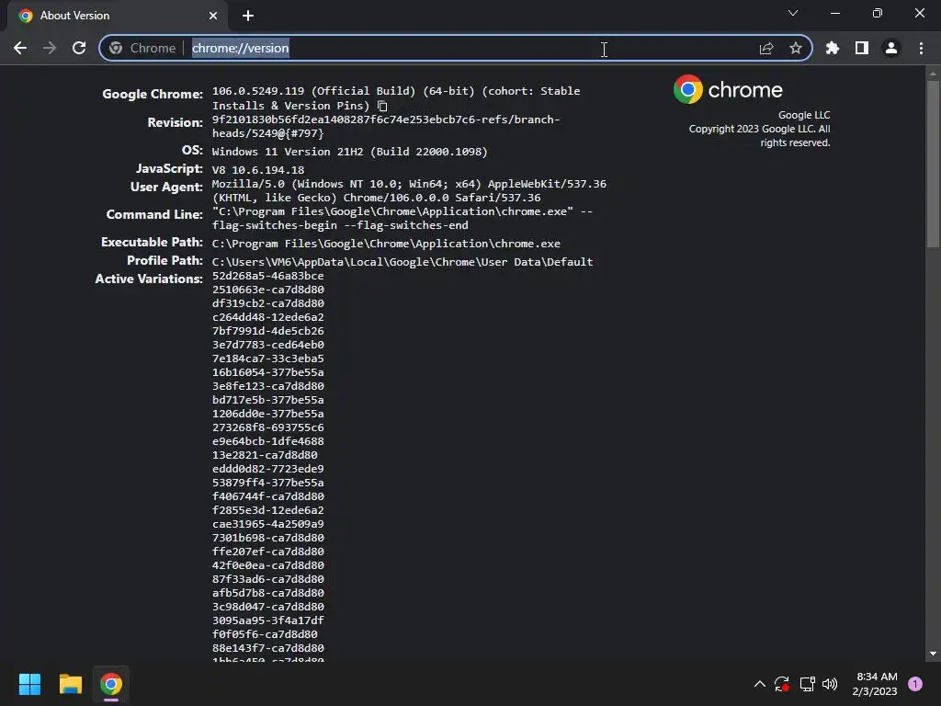Click the 'Active Variations:' label
Viewport: 941px width, 706px height.
[149, 279]
